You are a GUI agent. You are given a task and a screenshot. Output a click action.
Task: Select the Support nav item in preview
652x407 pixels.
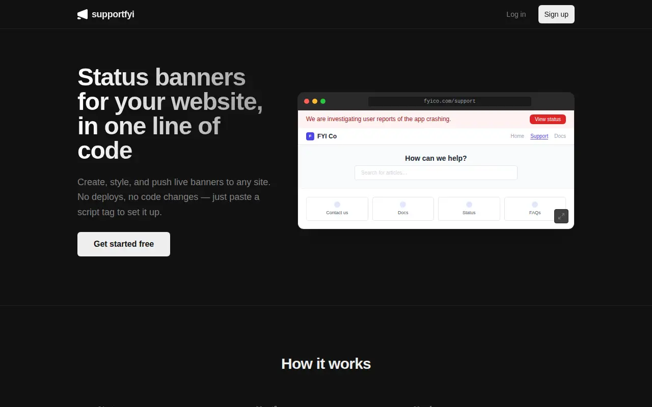tap(539, 136)
